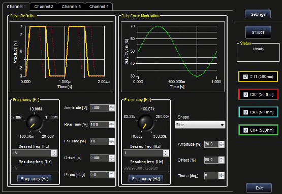Click the Offset [%] input field
The height and width of the screenshot is (194, 282).
pyautogui.click(x=211, y=160)
